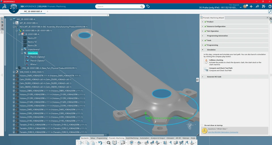Click the expand full-screen icon under the top bar
Screen dimensions: 272x145
click(270, 12)
